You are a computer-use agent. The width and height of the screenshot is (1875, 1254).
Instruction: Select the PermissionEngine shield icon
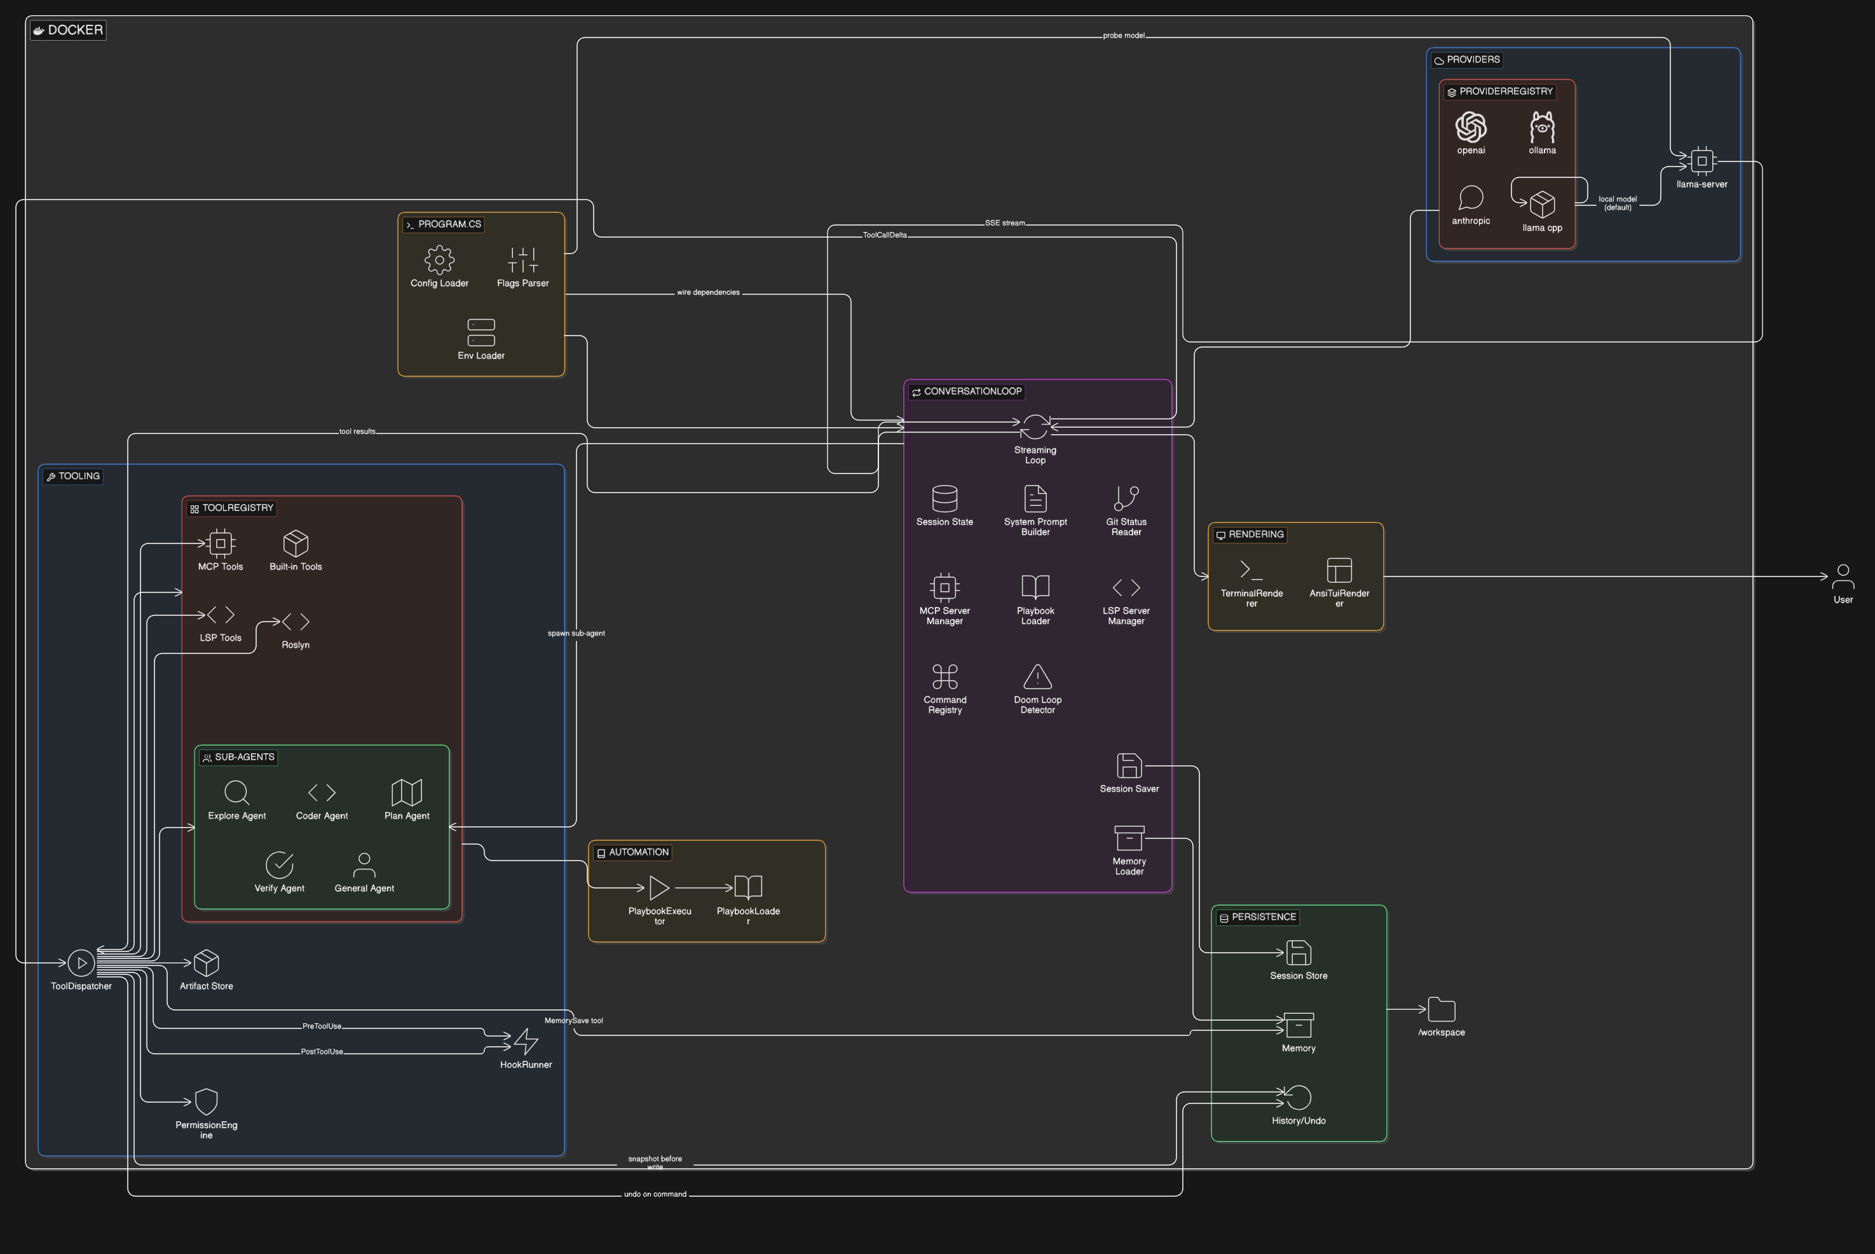[x=205, y=1102]
